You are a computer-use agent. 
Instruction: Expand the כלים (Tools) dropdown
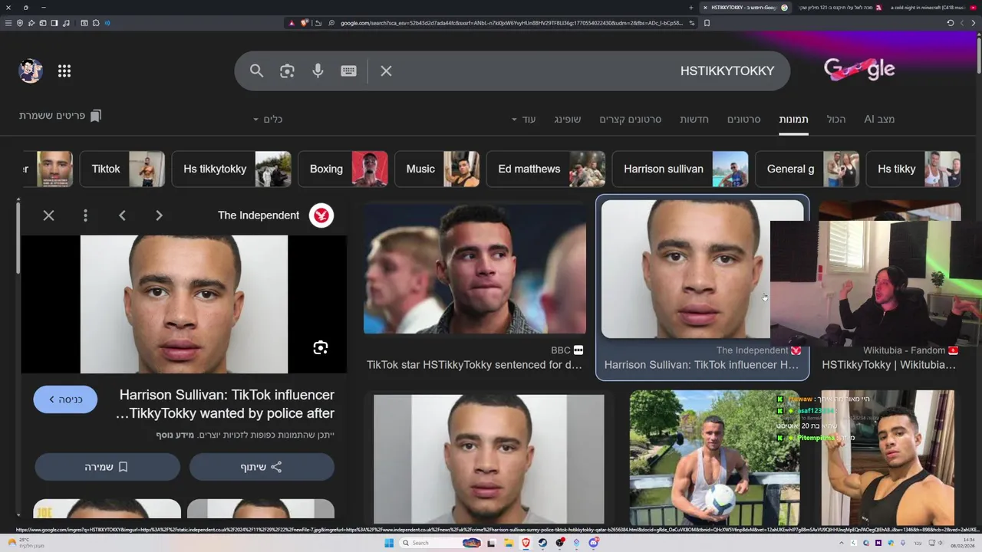pos(268,119)
